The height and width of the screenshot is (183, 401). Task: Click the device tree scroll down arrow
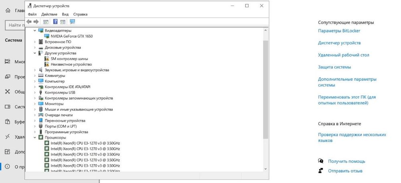pos(265,169)
